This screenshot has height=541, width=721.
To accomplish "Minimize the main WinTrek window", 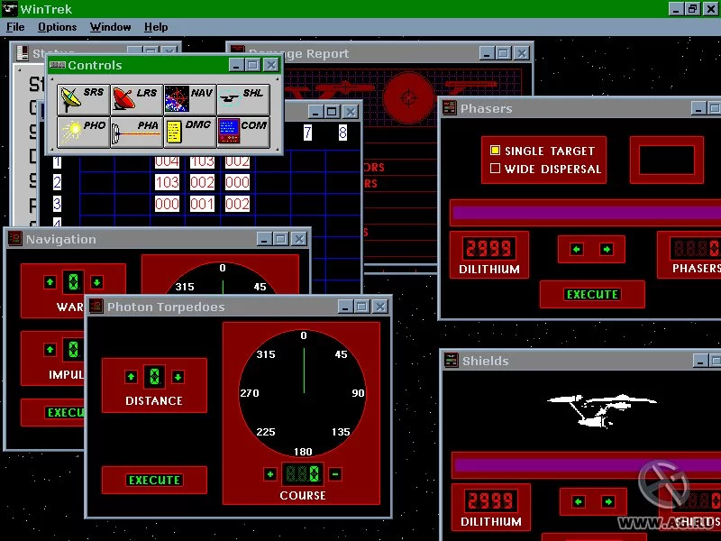I will click(675, 9).
